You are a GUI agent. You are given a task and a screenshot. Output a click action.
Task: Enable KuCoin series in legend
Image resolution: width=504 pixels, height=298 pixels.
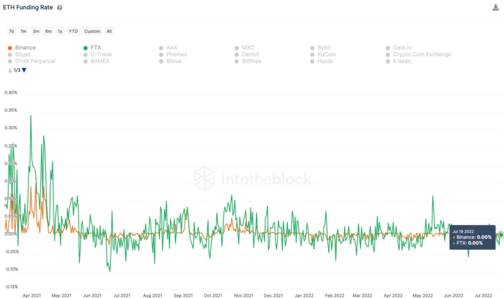[x=323, y=54]
